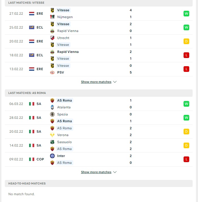
Task: Select the AS Roma team name versus Atalanta
Action: coord(64,100)
